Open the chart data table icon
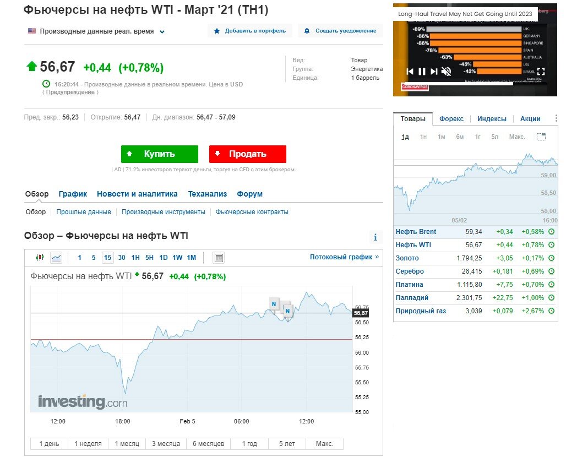This screenshot has height=457, width=577. pyautogui.click(x=219, y=258)
